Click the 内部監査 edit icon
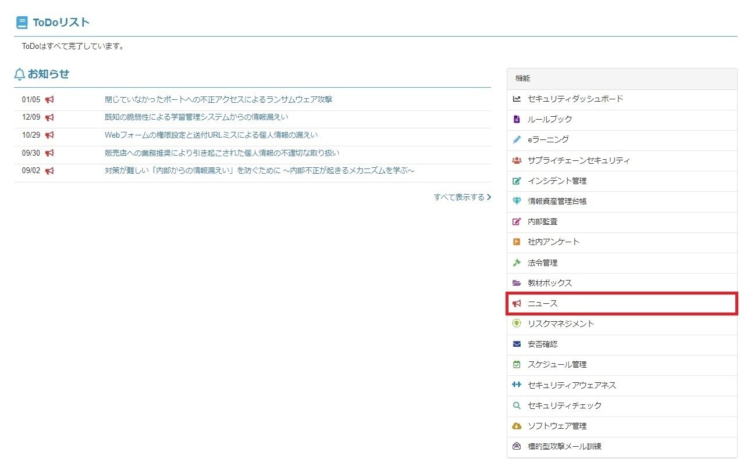The image size is (747, 463). 517,221
